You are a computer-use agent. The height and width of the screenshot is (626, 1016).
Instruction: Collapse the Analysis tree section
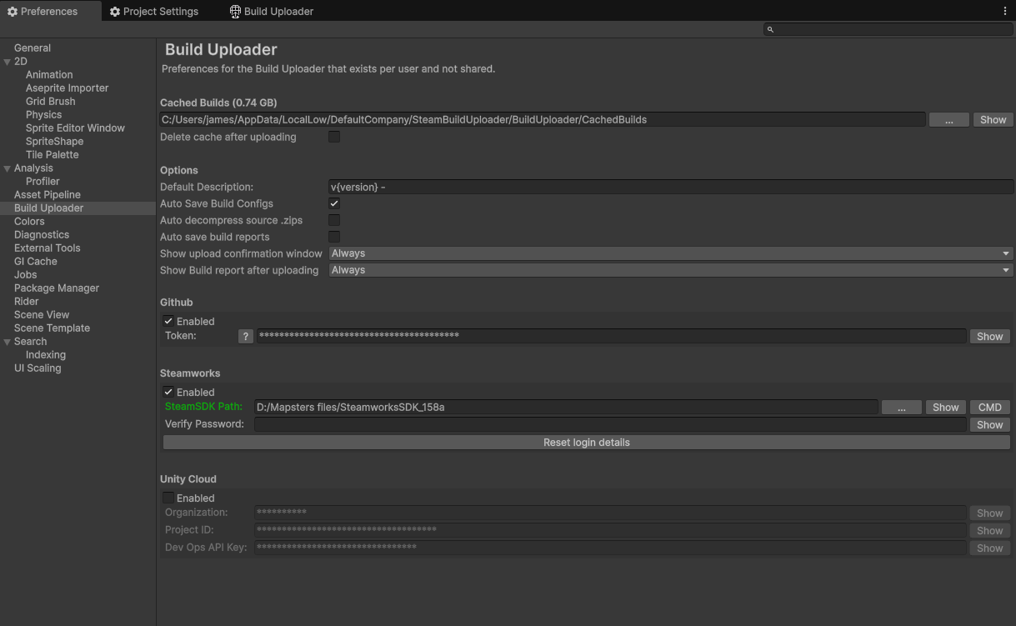pos(7,168)
